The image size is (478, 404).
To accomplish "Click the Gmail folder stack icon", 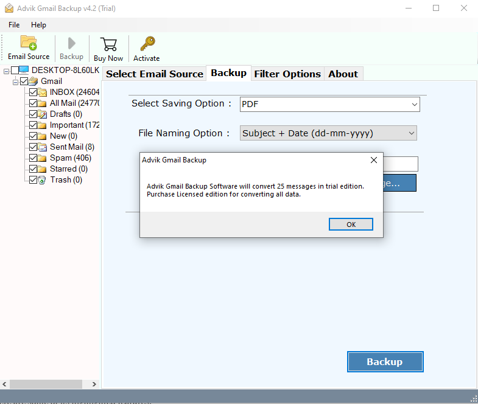I will click(x=33, y=82).
